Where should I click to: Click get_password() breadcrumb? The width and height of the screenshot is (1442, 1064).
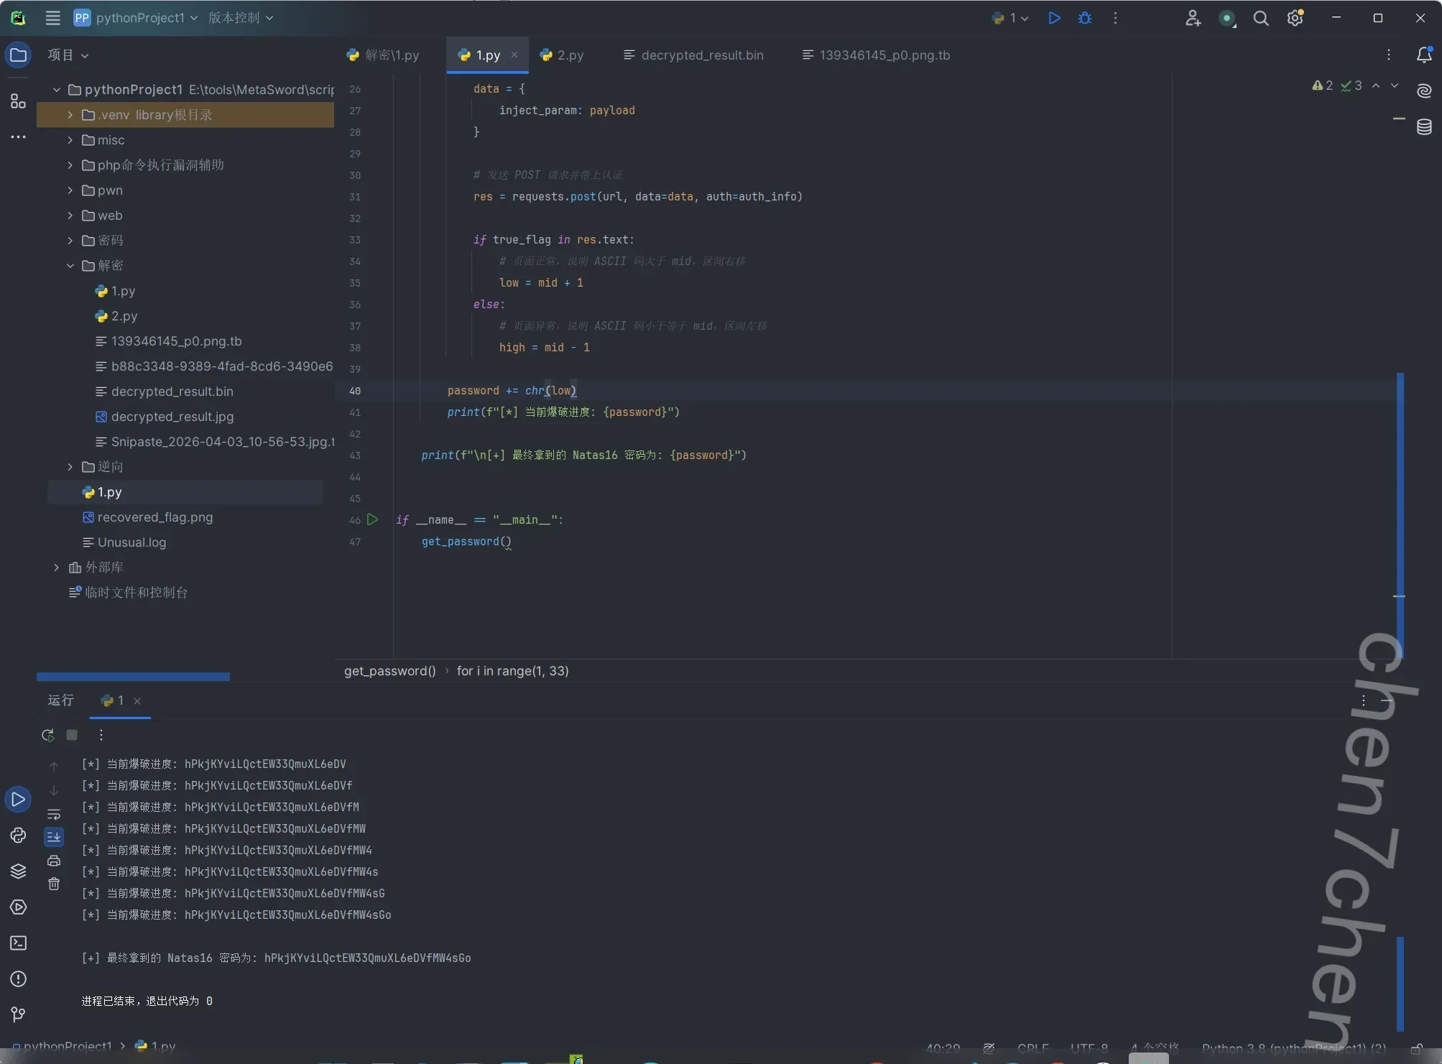point(389,671)
